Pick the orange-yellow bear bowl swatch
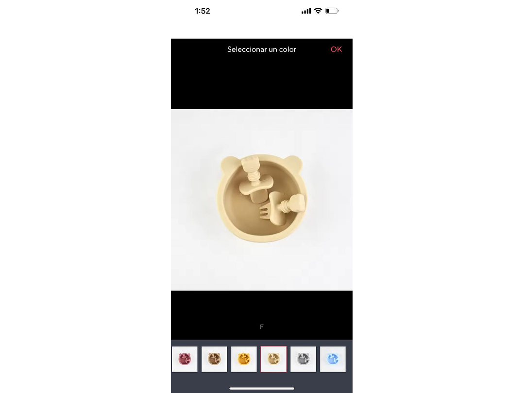The height and width of the screenshot is (393, 524). point(244,359)
